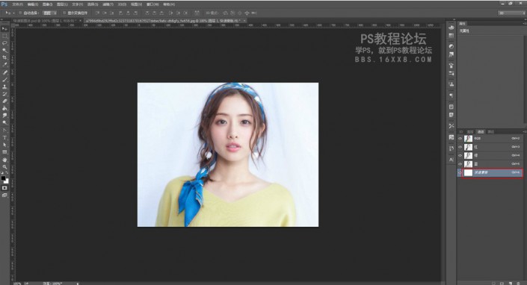Switch to the Paths tab
The width and height of the screenshot is (527, 285).
tap(490, 132)
